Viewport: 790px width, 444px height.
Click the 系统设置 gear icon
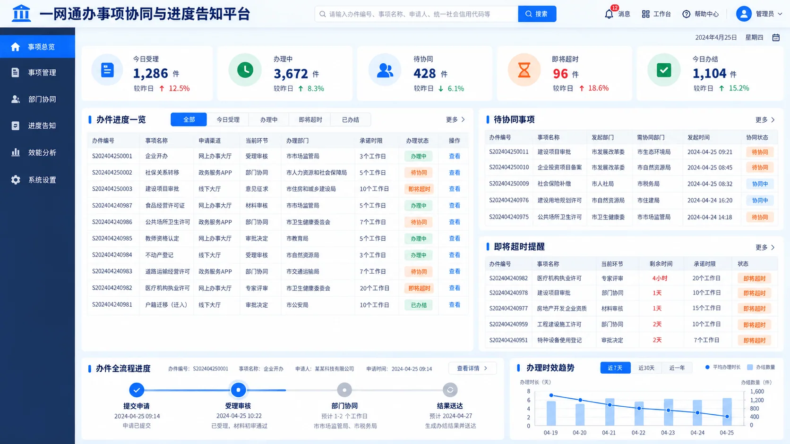point(16,180)
